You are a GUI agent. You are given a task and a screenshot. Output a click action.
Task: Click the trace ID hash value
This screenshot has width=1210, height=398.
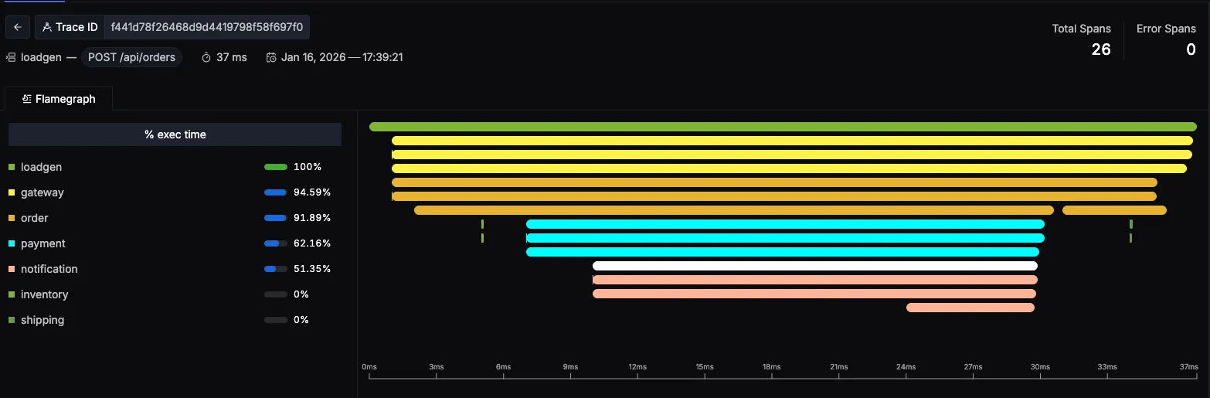coord(206,27)
